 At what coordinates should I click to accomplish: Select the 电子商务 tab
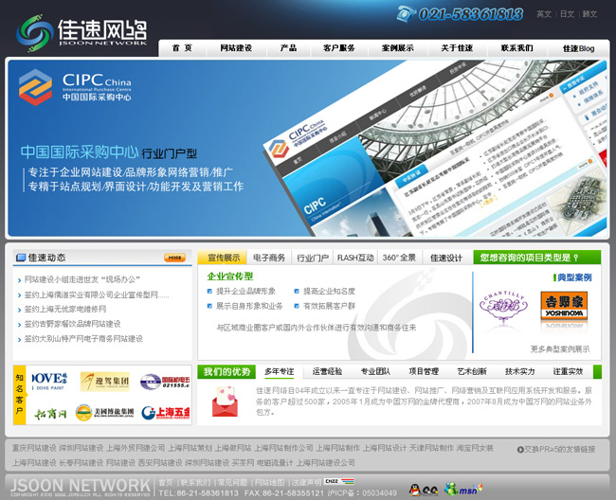click(269, 258)
